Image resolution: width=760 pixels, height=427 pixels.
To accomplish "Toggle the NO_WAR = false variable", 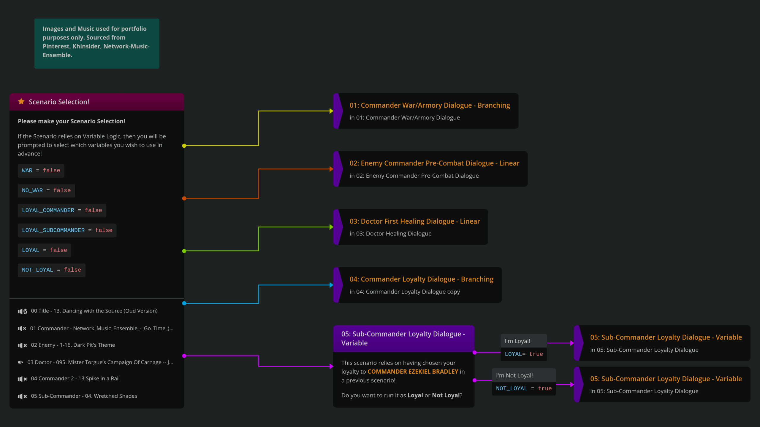I will (46, 190).
